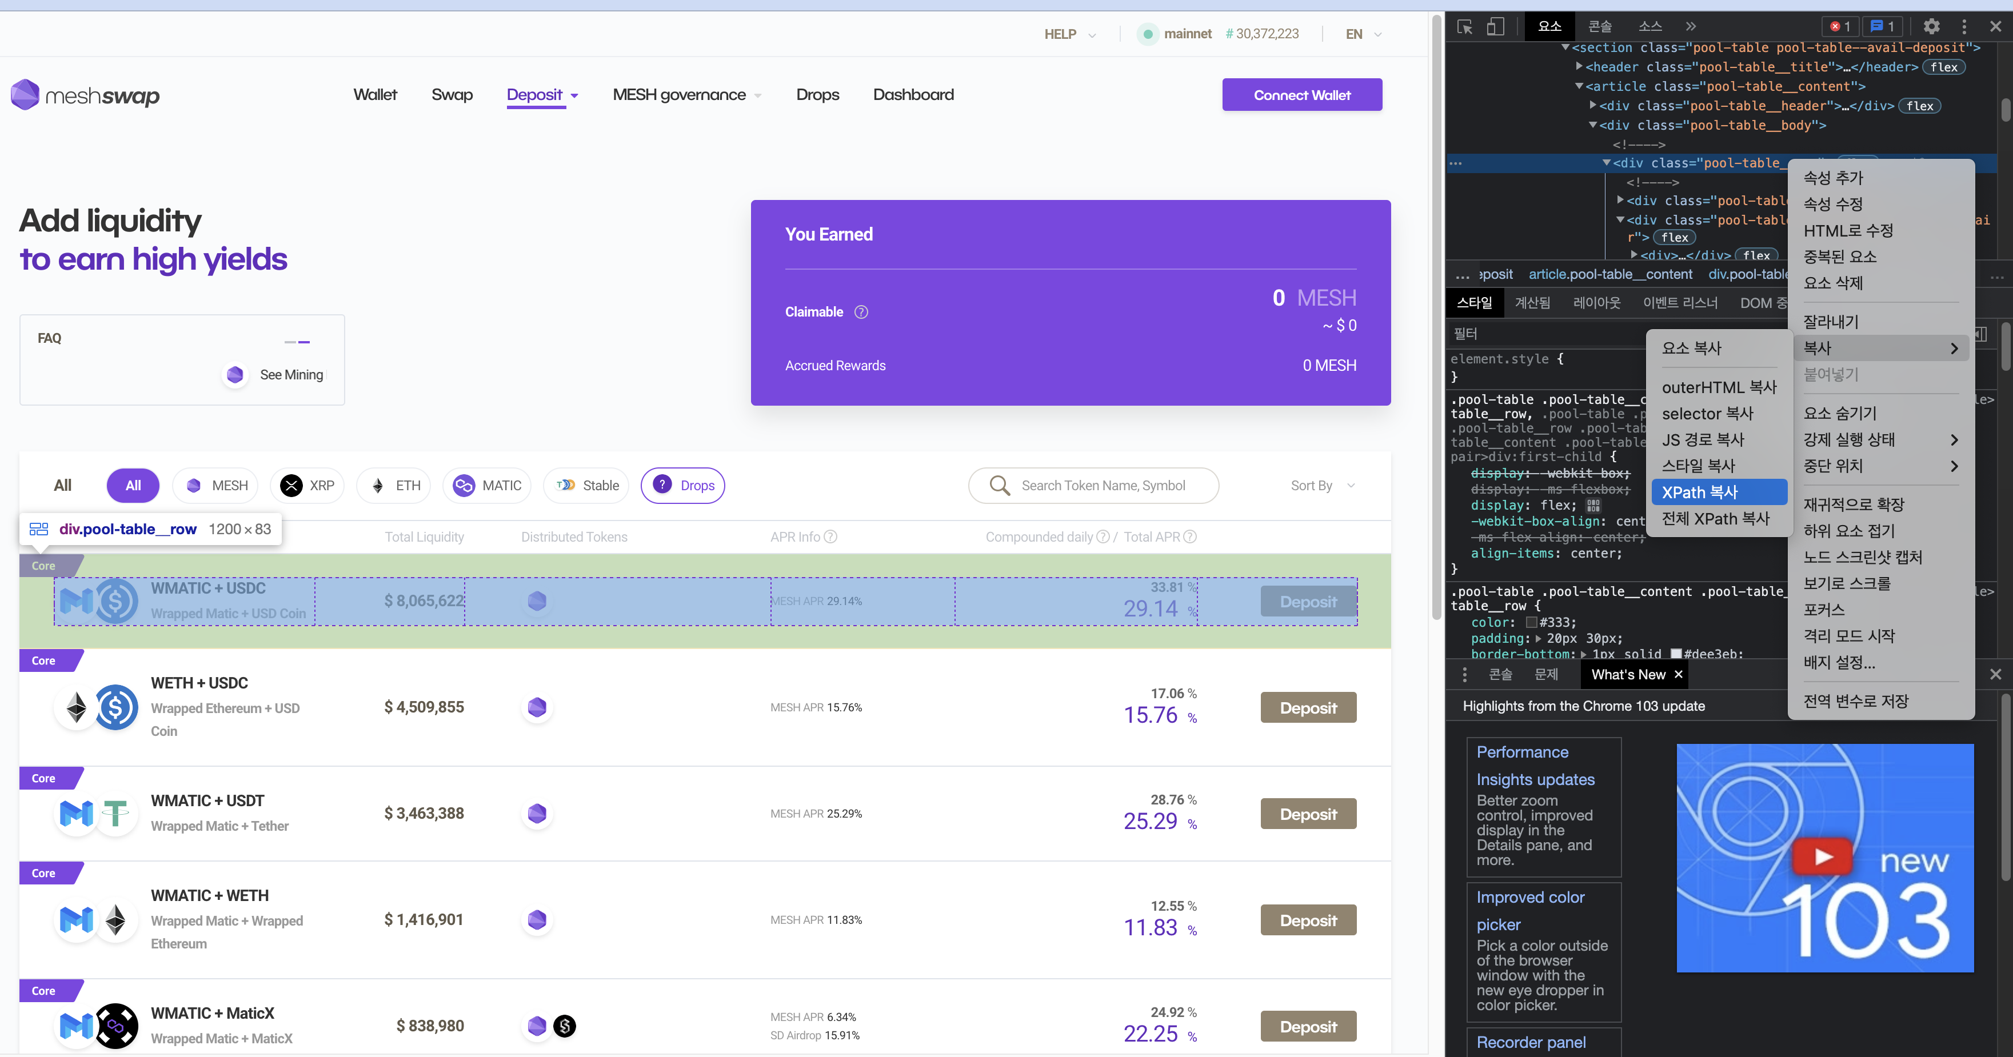The height and width of the screenshot is (1057, 2013).
Task: Click the Search Token Name input field
Action: pos(1103,485)
